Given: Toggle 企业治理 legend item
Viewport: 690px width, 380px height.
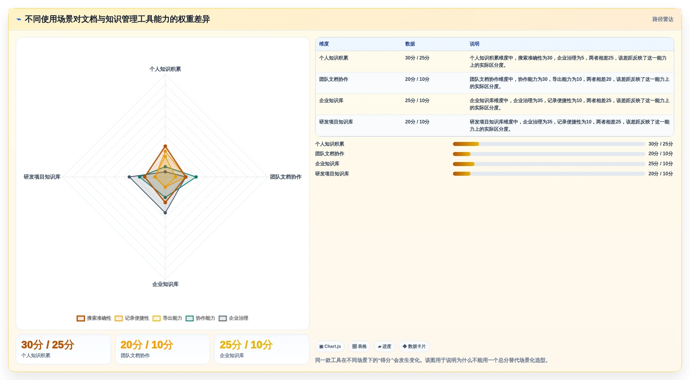Looking at the screenshot, I should [x=233, y=318].
